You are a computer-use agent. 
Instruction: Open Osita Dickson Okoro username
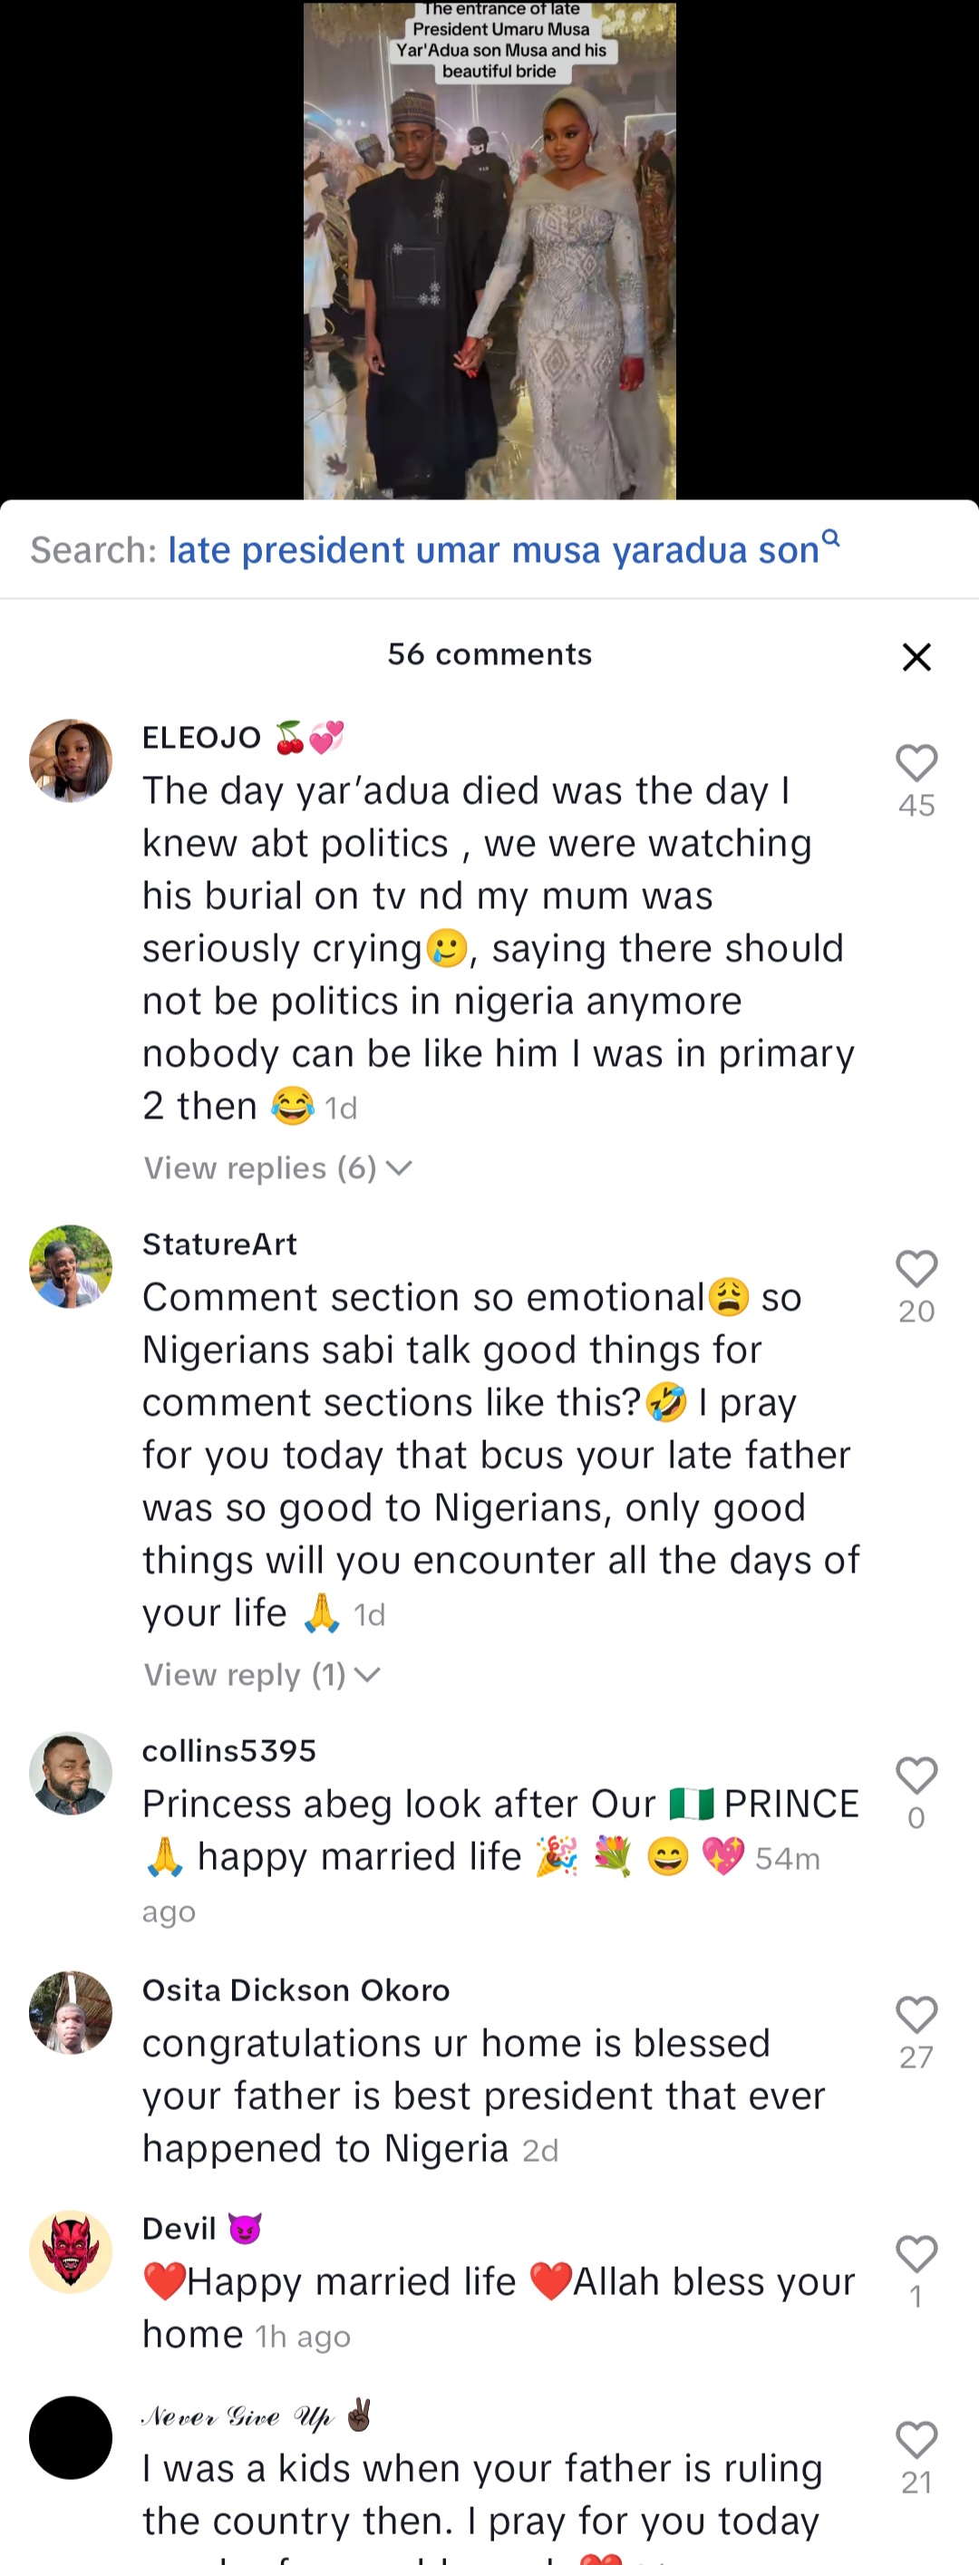coord(296,1989)
